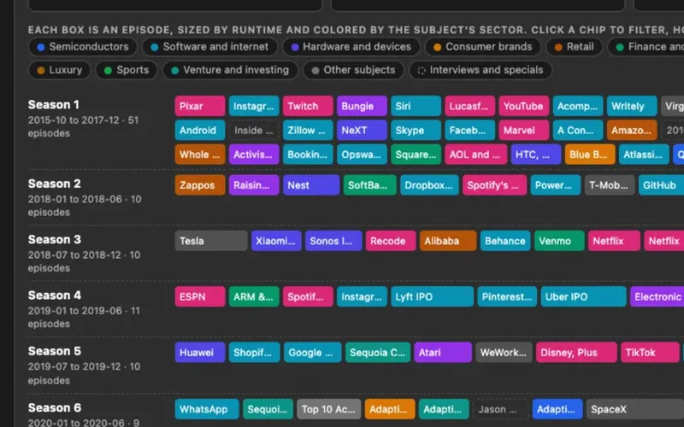Open the Spotify's episode in Season 2
The image size is (684, 427).
point(495,184)
